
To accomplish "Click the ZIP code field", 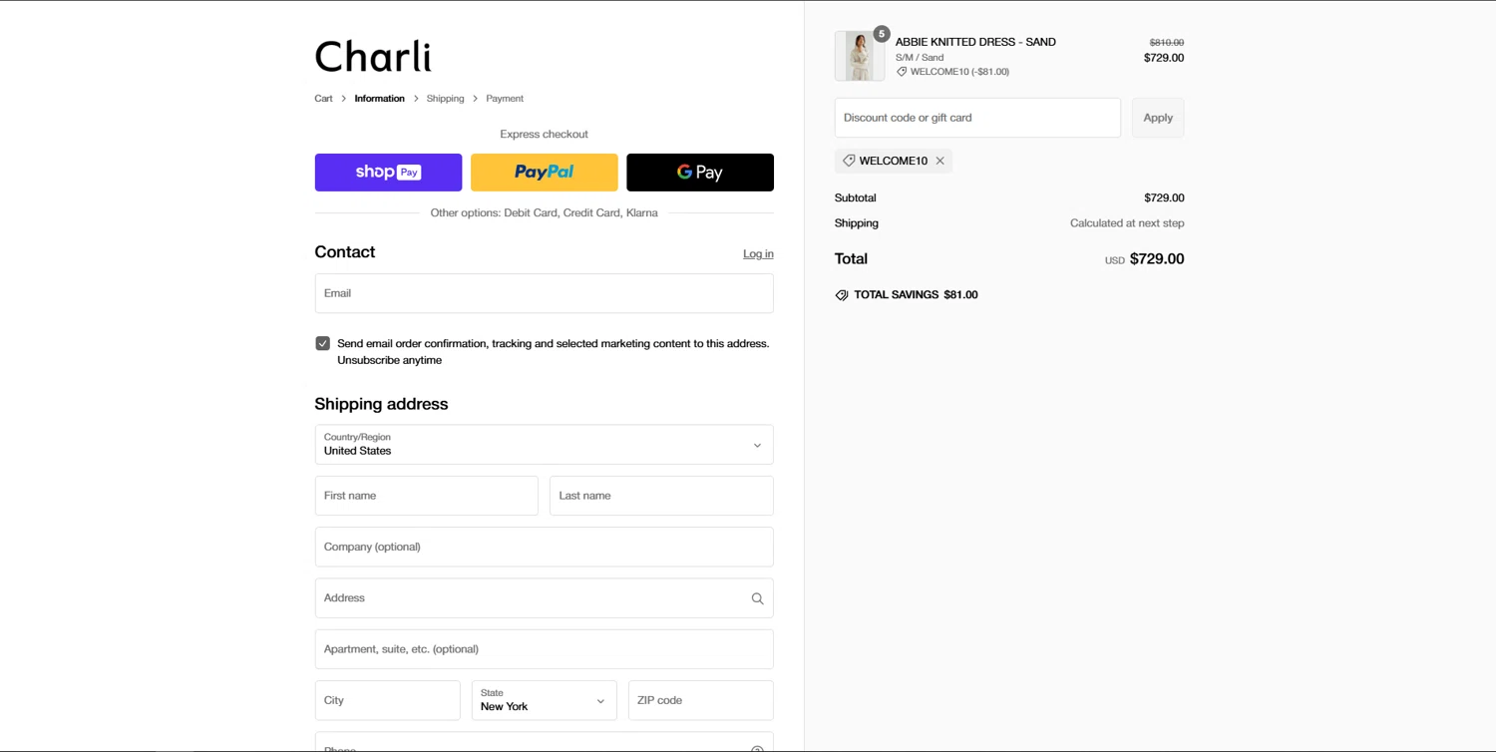I will pyautogui.click(x=701, y=700).
